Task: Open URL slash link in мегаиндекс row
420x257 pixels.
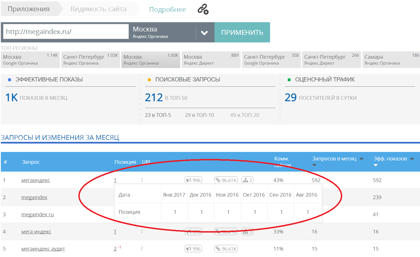Action: pos(142,179)
